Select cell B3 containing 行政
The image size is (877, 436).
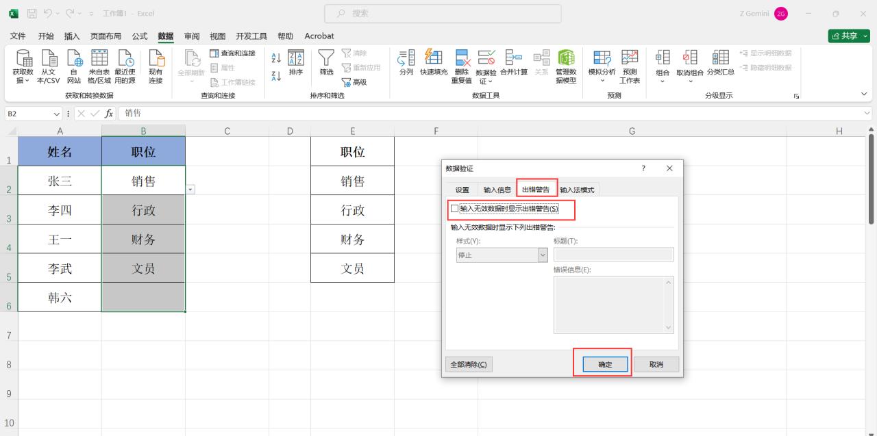click(x=143, y=210)
